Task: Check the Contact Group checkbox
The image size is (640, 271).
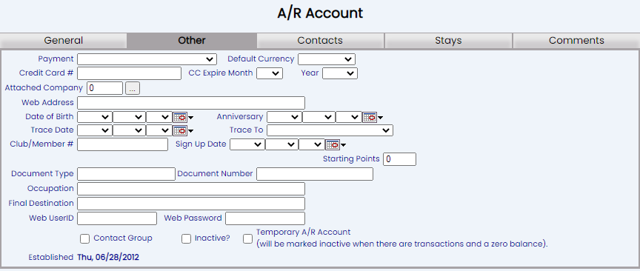Action: pyautogui.click(x=85, y=238)
